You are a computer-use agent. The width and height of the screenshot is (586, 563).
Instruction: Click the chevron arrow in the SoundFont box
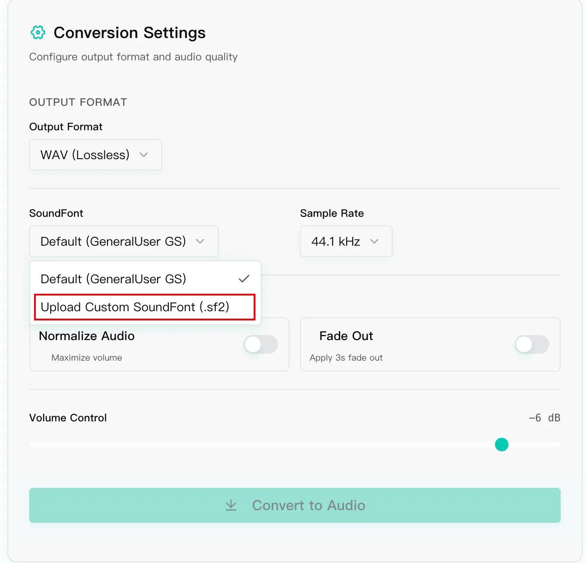pos(200,241)
